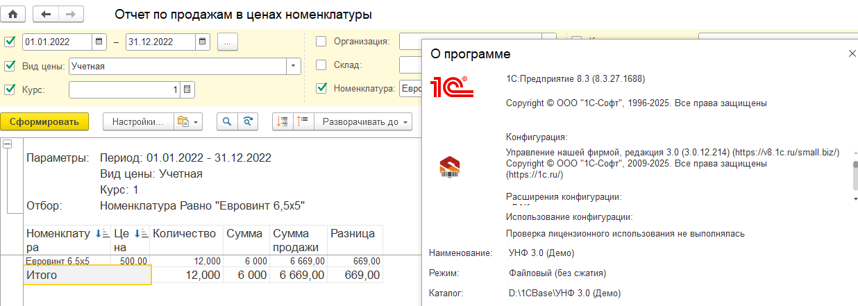Enable the Организация filter checkbox
Screen dimensions: 858x306
(321, 42)
